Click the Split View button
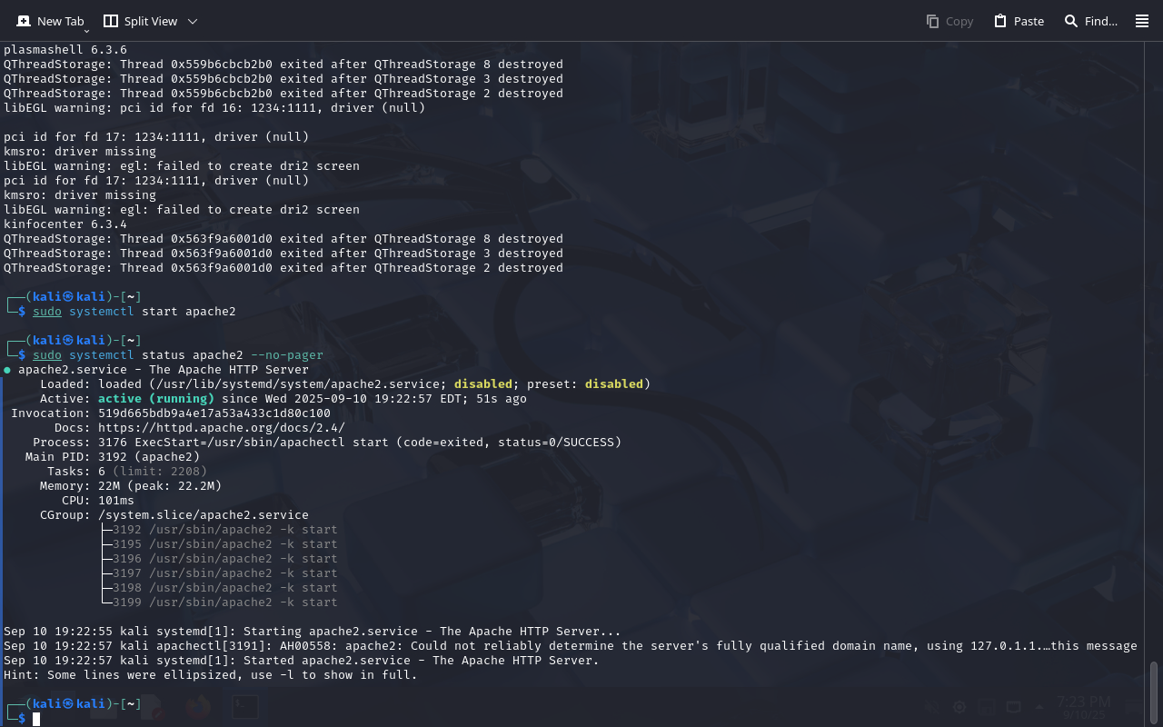This screenshot has width=1163, height=727. 140,21
